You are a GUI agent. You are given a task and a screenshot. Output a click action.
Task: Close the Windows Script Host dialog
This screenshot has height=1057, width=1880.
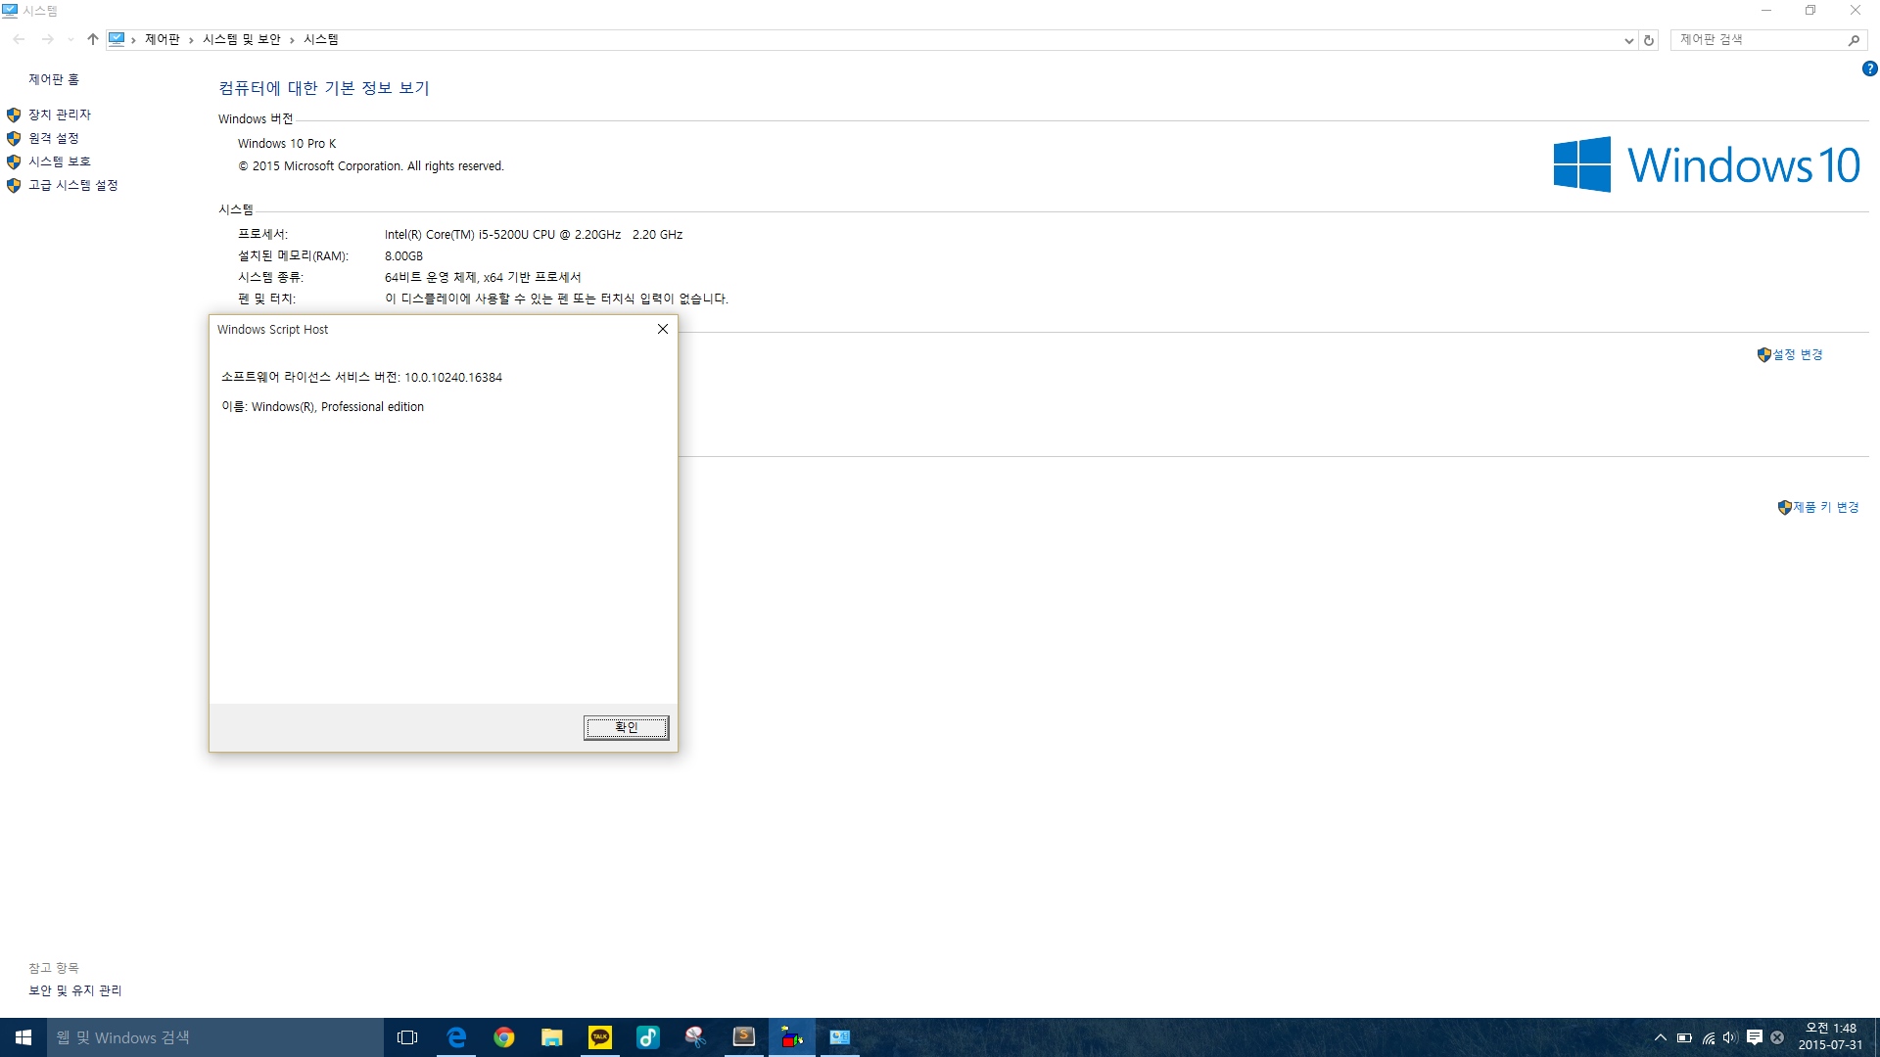coord(663,329)
